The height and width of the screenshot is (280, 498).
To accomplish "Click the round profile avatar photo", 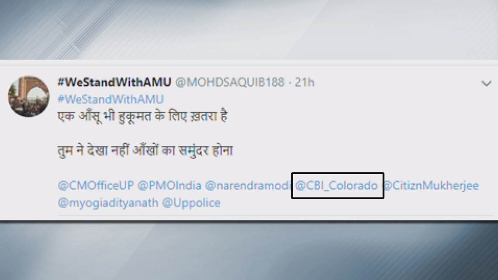I will point(28,97).
